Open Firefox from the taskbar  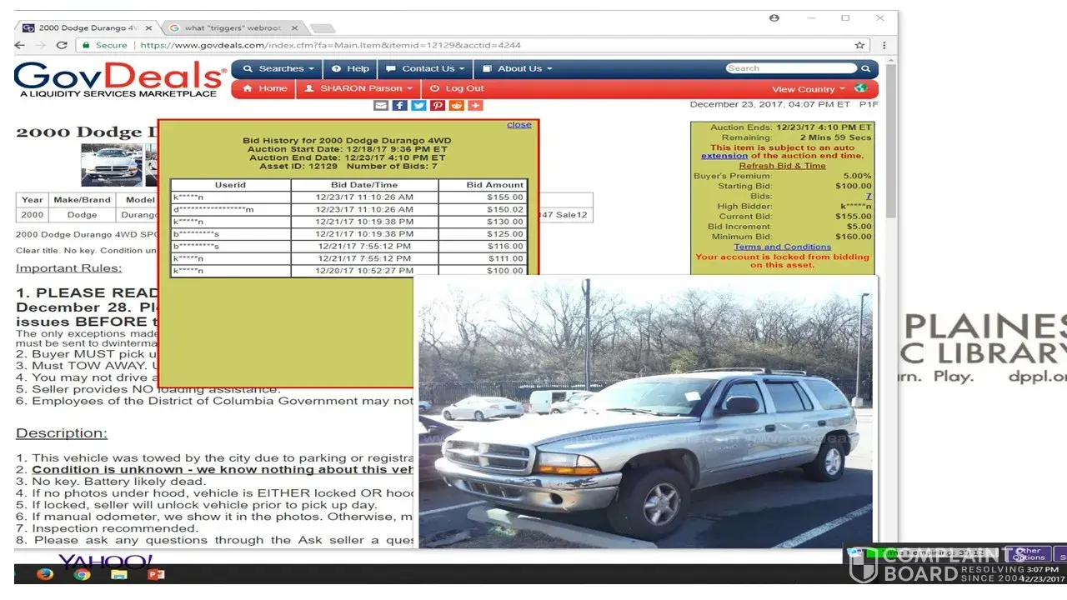45,574
